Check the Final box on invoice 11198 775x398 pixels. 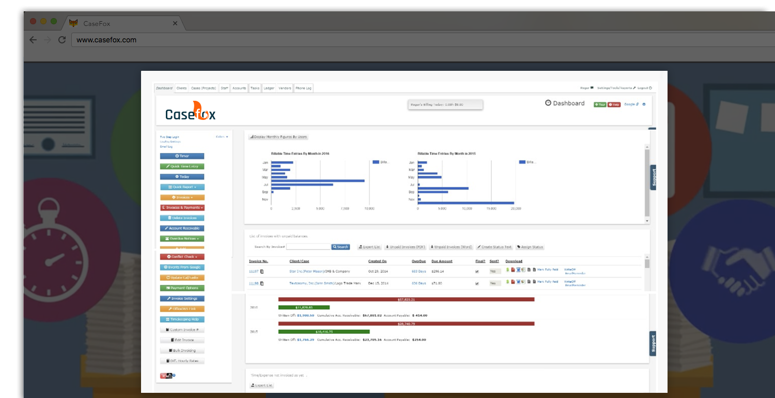(477, 283)
